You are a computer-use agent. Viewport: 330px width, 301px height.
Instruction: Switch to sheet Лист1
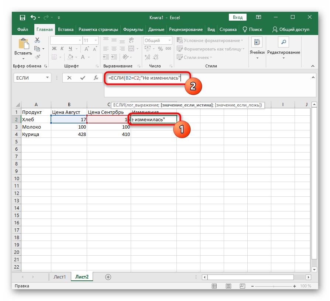click(59, 277)
